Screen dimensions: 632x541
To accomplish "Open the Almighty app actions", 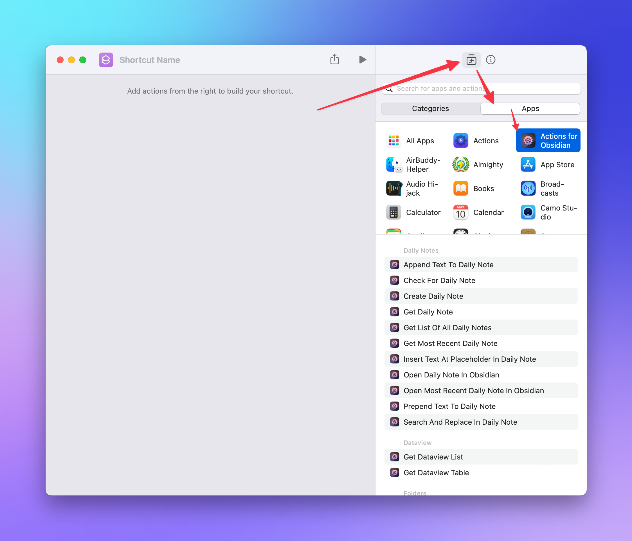I will pyautogui.click(x=478, y=165).
